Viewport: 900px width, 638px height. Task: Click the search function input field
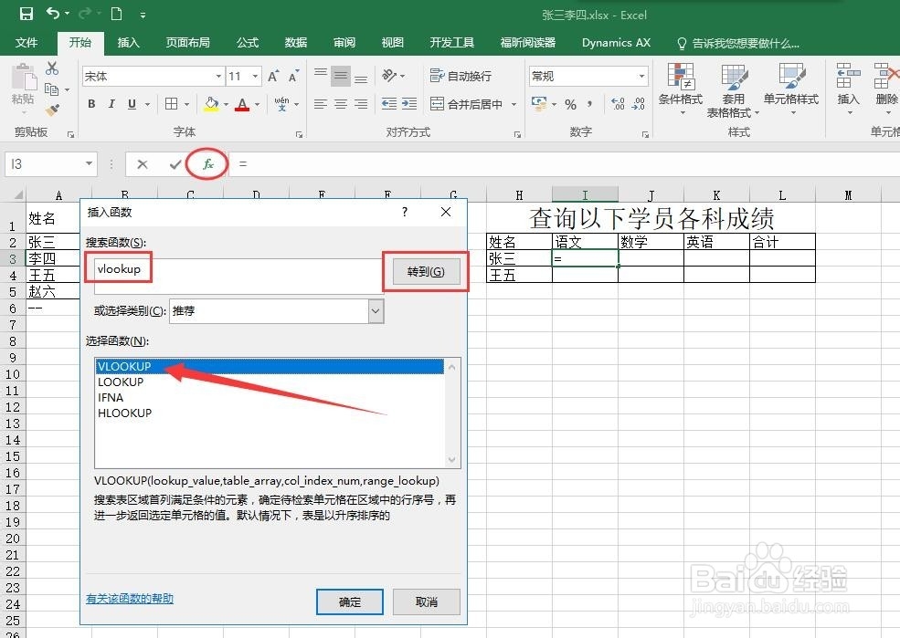238,276
